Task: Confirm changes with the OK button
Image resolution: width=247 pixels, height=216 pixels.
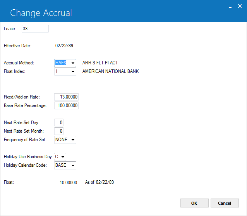Action: (x=194, y=203)
